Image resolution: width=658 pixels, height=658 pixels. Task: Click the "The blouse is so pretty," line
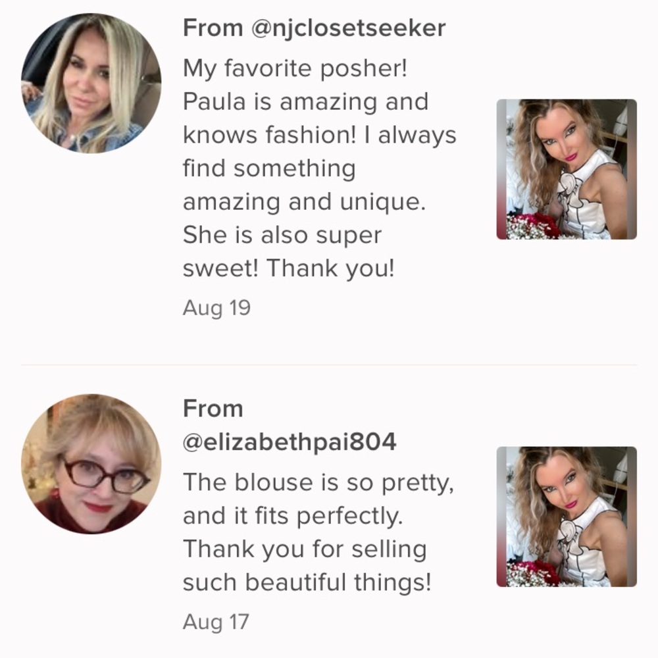(318, 482)
